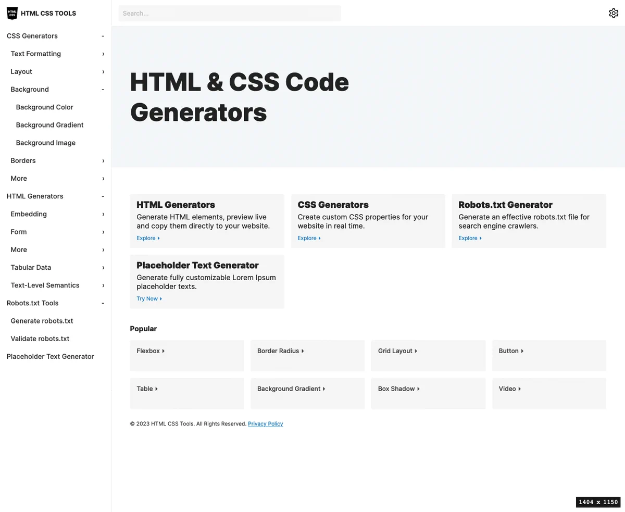Expand the Text Formatting submenu
625x512 pixels.
pos(103,54)
